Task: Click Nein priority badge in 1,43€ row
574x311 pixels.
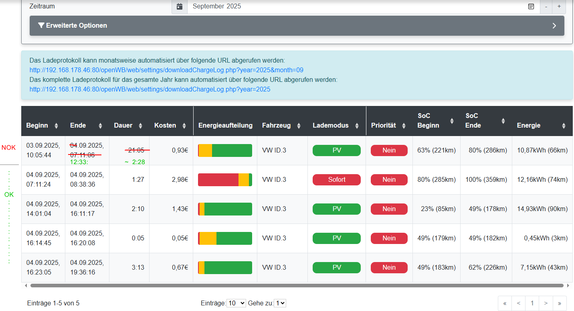Action: (x=389, y=209)
